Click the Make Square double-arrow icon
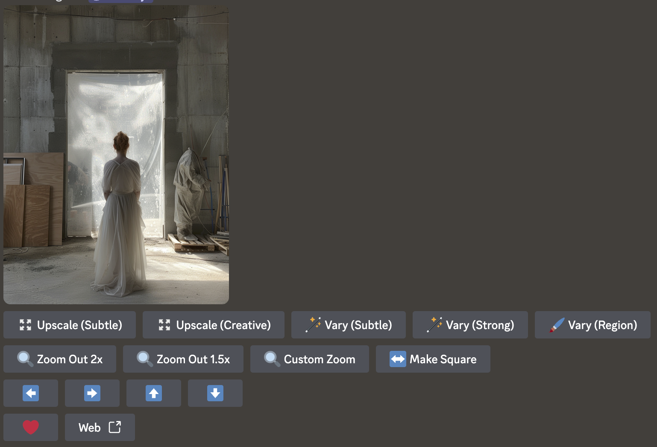657x447 pixels. [398, 359]
